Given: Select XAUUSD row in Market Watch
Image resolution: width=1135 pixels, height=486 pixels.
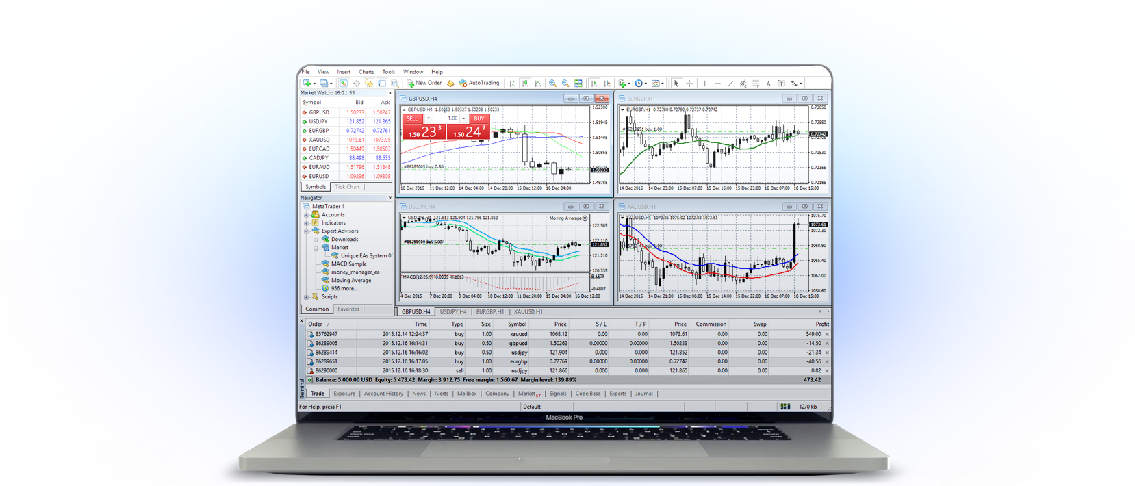Looking at the screenshot, I should click(x=346, y=140).
